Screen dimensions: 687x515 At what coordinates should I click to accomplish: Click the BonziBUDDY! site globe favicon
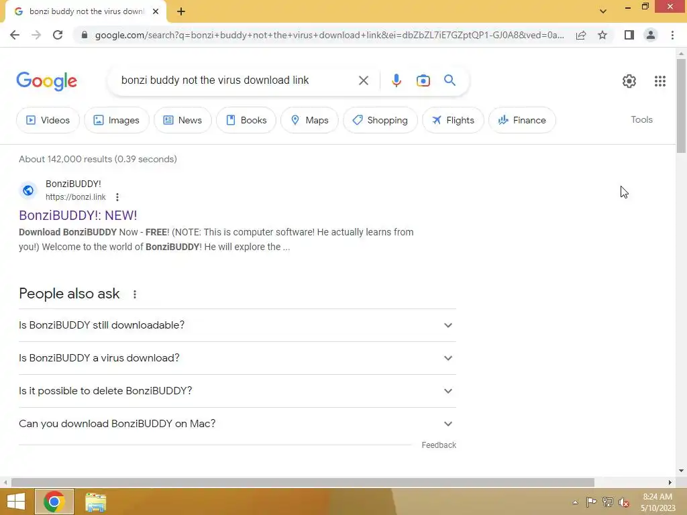tap(28, 190)
